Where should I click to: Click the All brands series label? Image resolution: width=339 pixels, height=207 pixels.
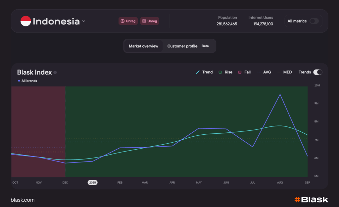pyautogui.click(x=29, y=81)
